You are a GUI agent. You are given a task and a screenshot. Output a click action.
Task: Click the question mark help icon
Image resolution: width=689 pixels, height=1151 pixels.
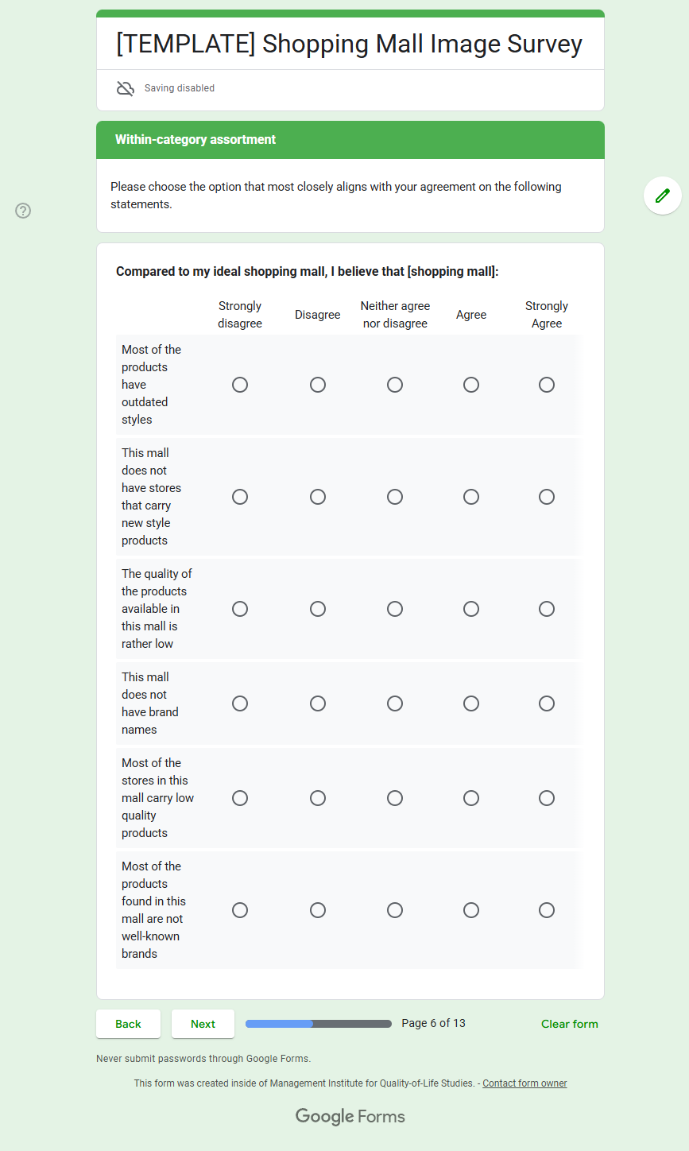(24, 211)
